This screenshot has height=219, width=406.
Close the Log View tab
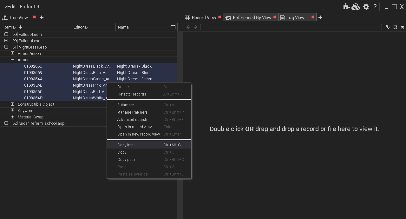click(x=313, y=17)
